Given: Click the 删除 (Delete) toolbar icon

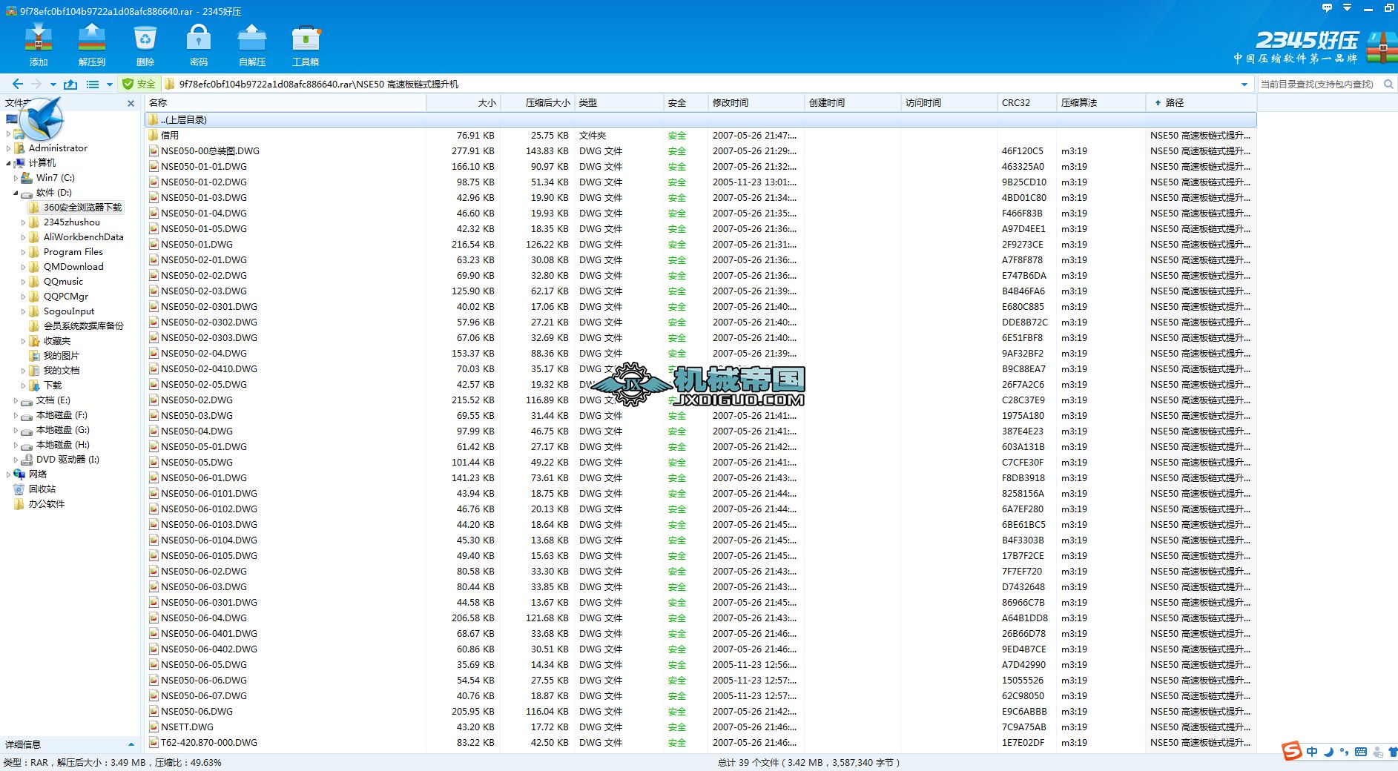Looking at the screenshot, I should [144, 43].
